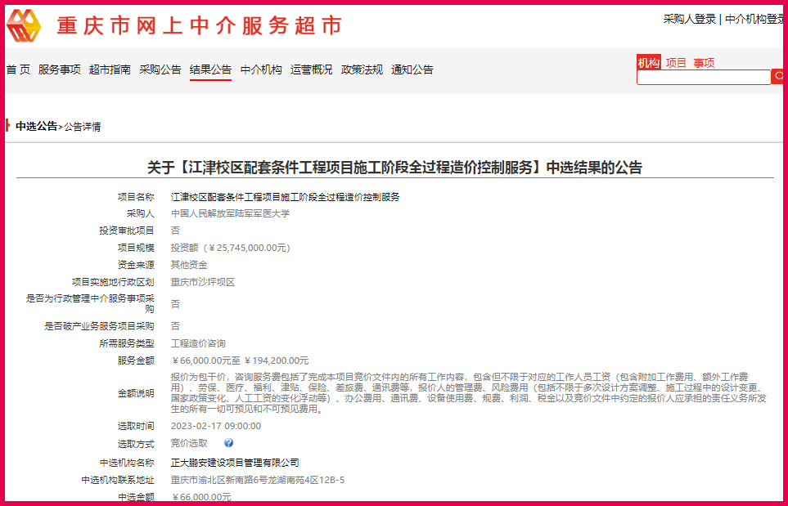Navigate to 采购公告 page
The image size is (788, 506).
160,69
